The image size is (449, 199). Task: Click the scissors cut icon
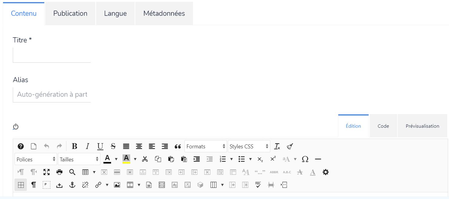[145, 159]
